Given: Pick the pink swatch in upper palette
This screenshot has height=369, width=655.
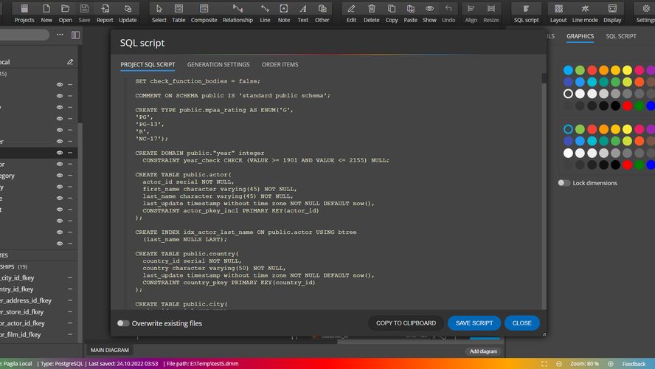Looking at the screenshot, I should point(639,70).
